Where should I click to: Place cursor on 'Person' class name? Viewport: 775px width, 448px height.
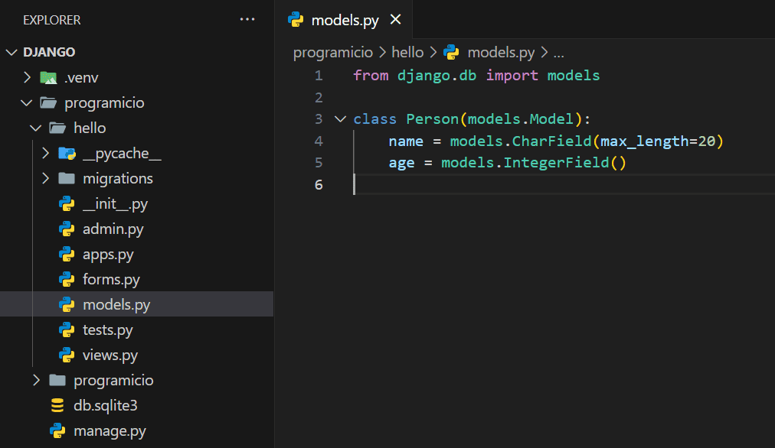433,119
